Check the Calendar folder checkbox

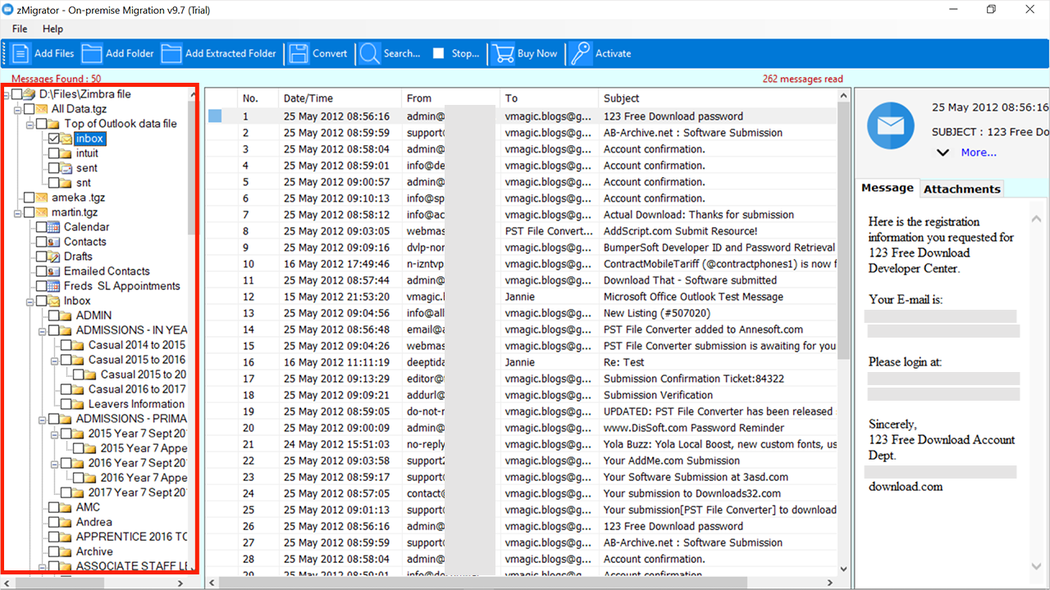42,227
